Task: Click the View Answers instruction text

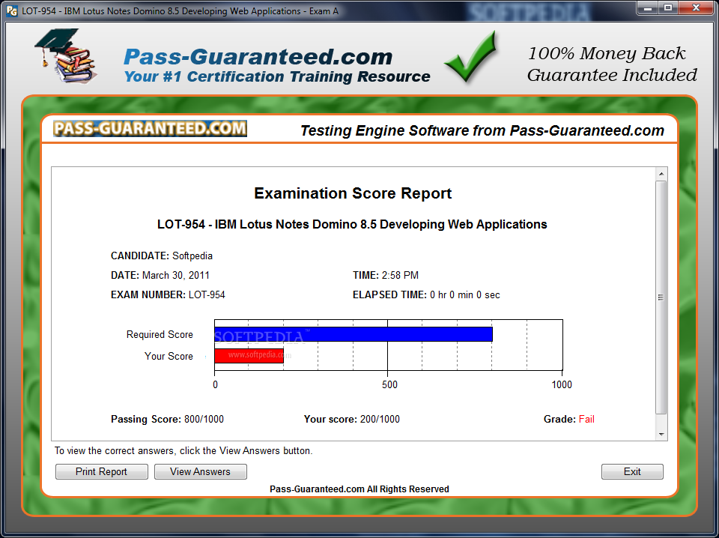Action: tap(183, 450)
